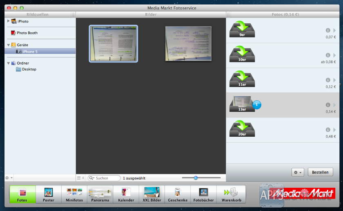
Task: Open the gear dropdown next to Bestellen
Action: click(x=298, y=172)
